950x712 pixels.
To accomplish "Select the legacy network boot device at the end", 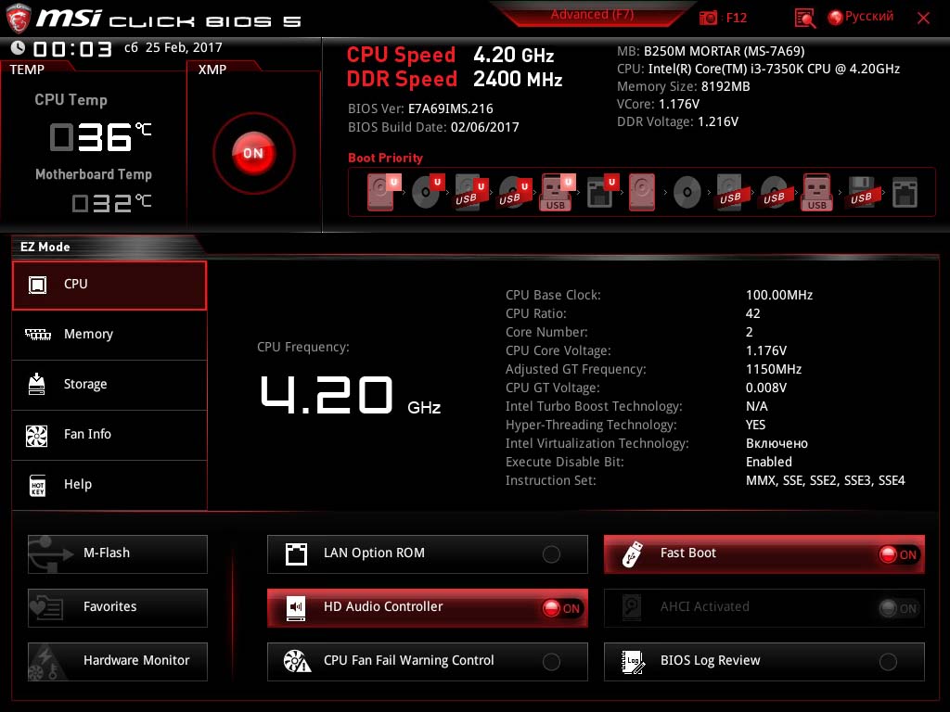I will pos(905,192).
